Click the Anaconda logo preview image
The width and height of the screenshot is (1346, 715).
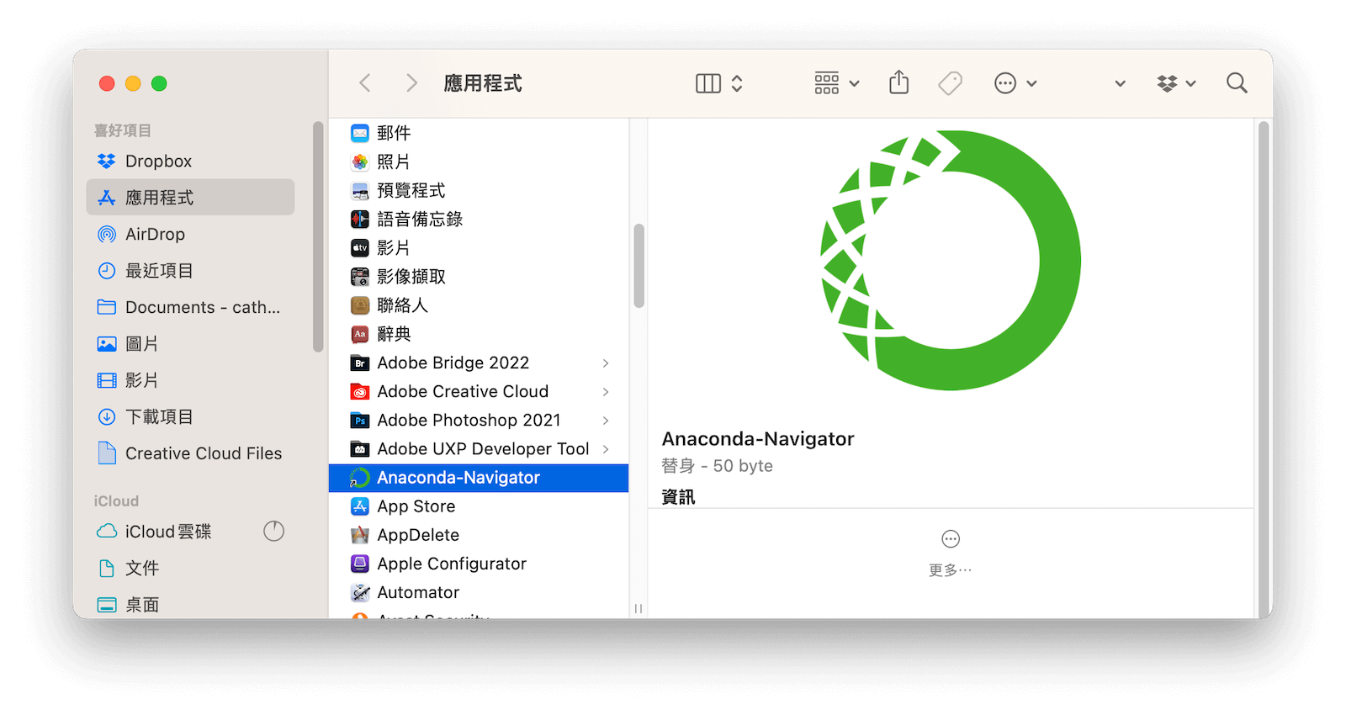click(x=951, y=260)
